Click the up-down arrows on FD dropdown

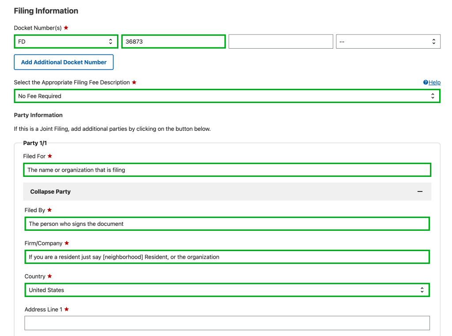coord(110,42)
